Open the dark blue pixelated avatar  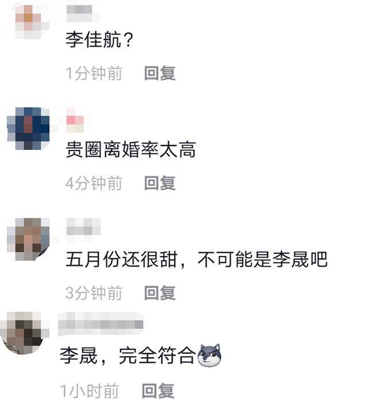[29, 128]
